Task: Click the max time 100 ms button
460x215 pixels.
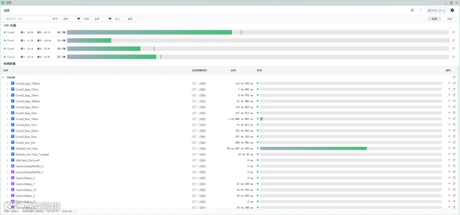Action: 436,10
